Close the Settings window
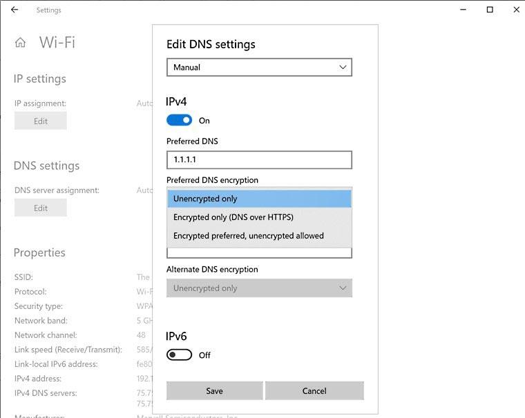525x418 pixels. point(516,10)
